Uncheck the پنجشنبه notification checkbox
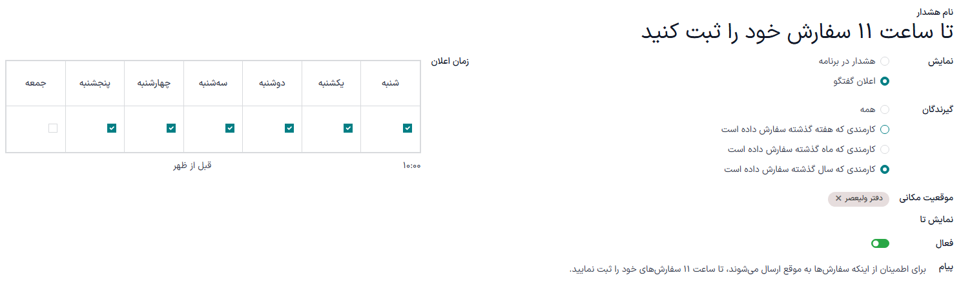 112,128
